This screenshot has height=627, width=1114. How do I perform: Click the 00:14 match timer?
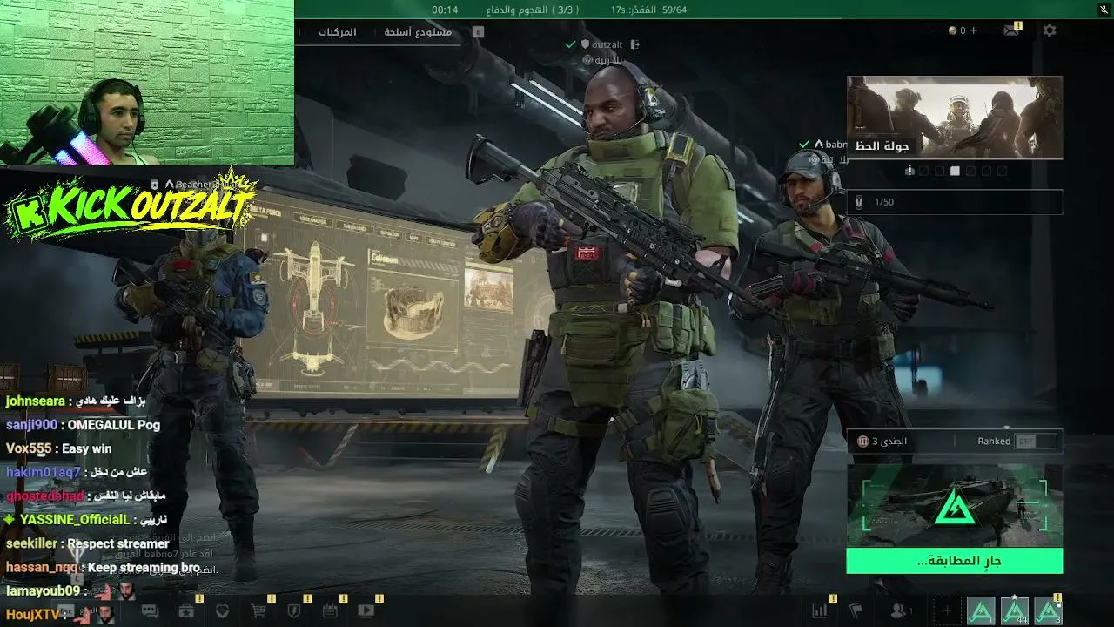[x=445, y=10]
